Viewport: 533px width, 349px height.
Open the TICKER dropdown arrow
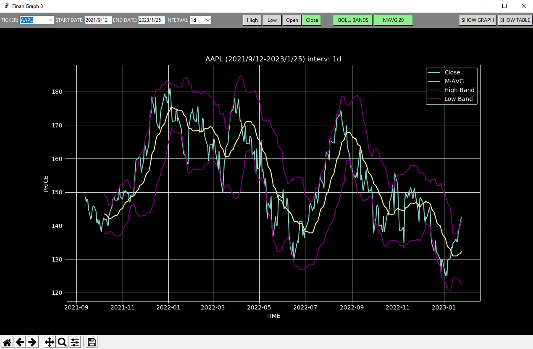pyautogui.click(x=50, y=20)
